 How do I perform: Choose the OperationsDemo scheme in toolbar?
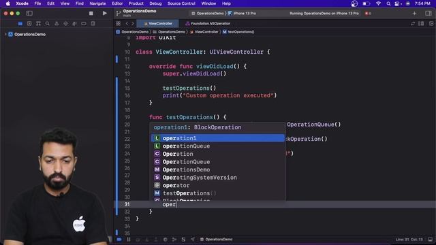tap(207, 14)
